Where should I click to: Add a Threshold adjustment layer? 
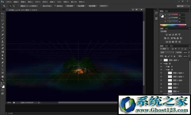click(173, 42)
